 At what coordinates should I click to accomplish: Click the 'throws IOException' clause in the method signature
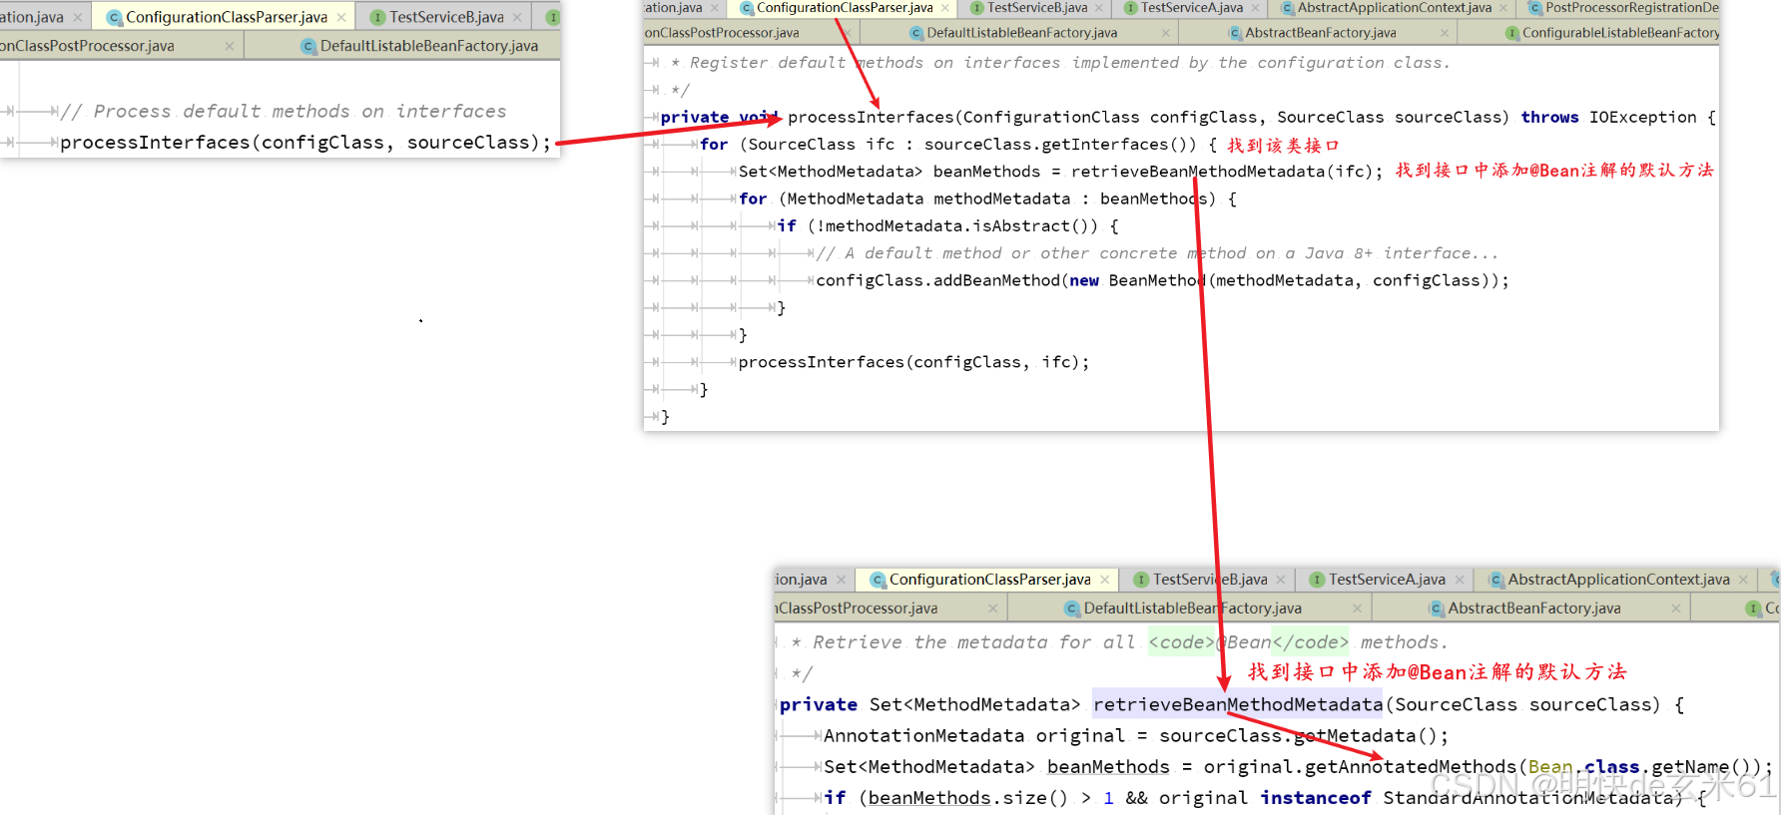(x=1608, y=118)
